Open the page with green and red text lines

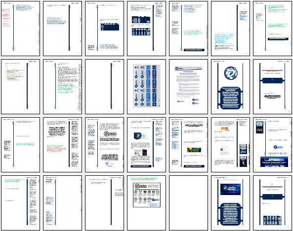(62, 145)
